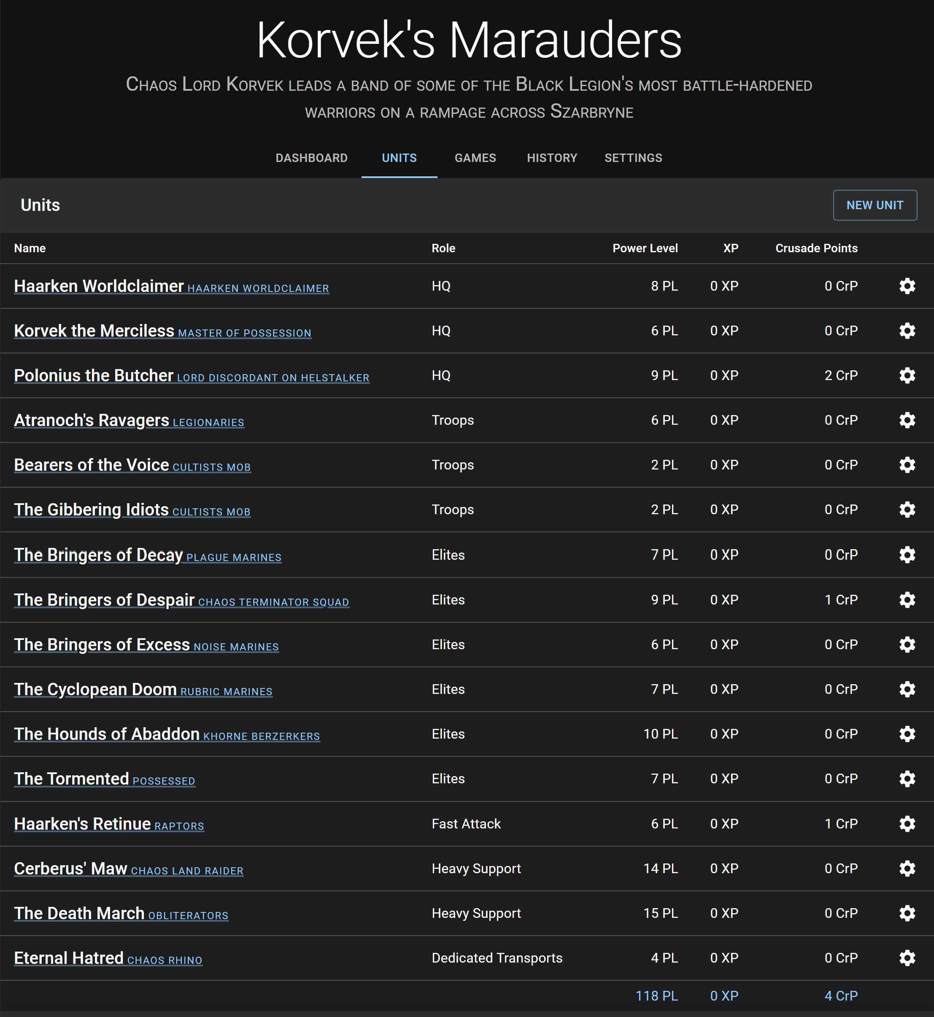Open the Settings tab
934x1017 pixels.
[x=633, y=158]
